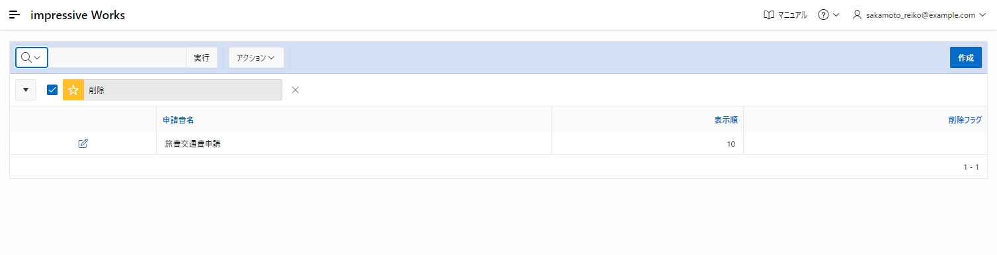Viewport: 997px width, 255px height.
Task: Click the manual book icon
Action: (768, 15)
